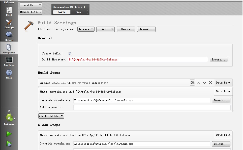243x150 pixels.
Task: Click the Clean Steps heading
Action: point(49,125)
